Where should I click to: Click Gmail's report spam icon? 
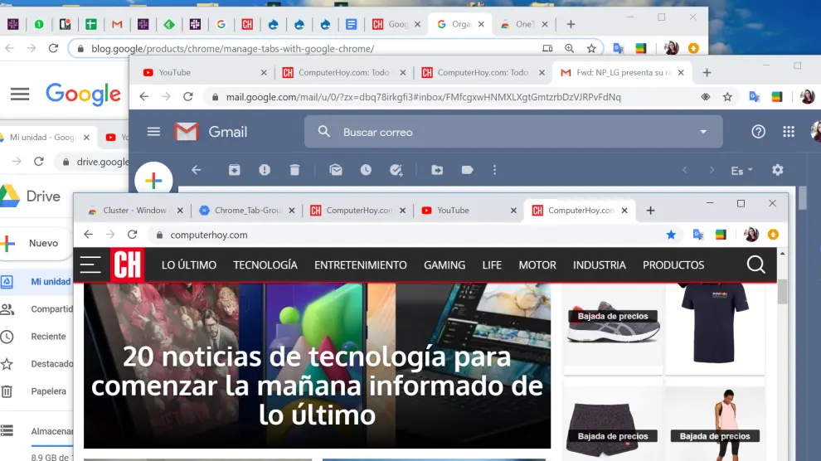[x=265, y=170]
